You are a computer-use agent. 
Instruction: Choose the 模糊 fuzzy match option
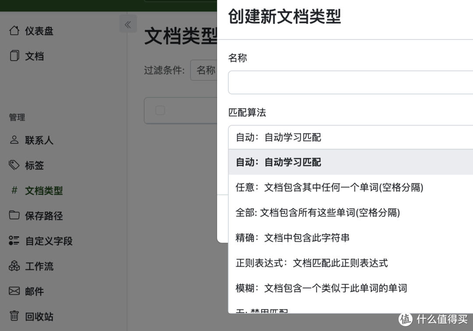307,288
